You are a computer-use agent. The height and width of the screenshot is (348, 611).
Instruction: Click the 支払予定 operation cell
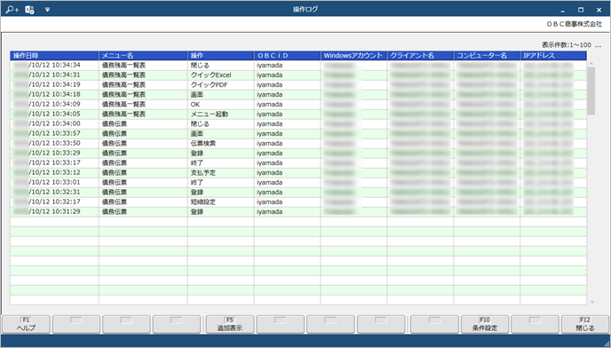click(220, 172)
